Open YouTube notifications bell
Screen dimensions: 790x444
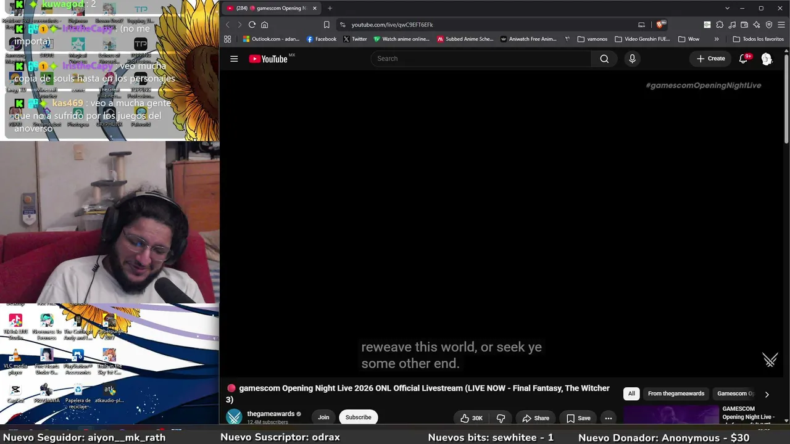point(744,59)
